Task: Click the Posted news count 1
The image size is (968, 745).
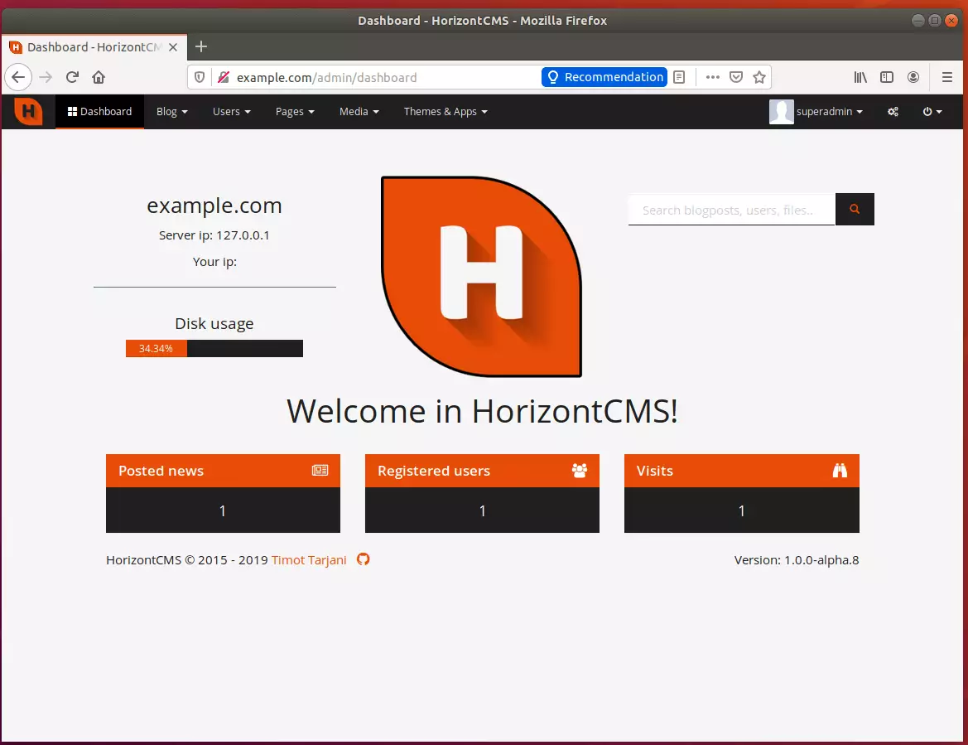Action: coord(223,510)
